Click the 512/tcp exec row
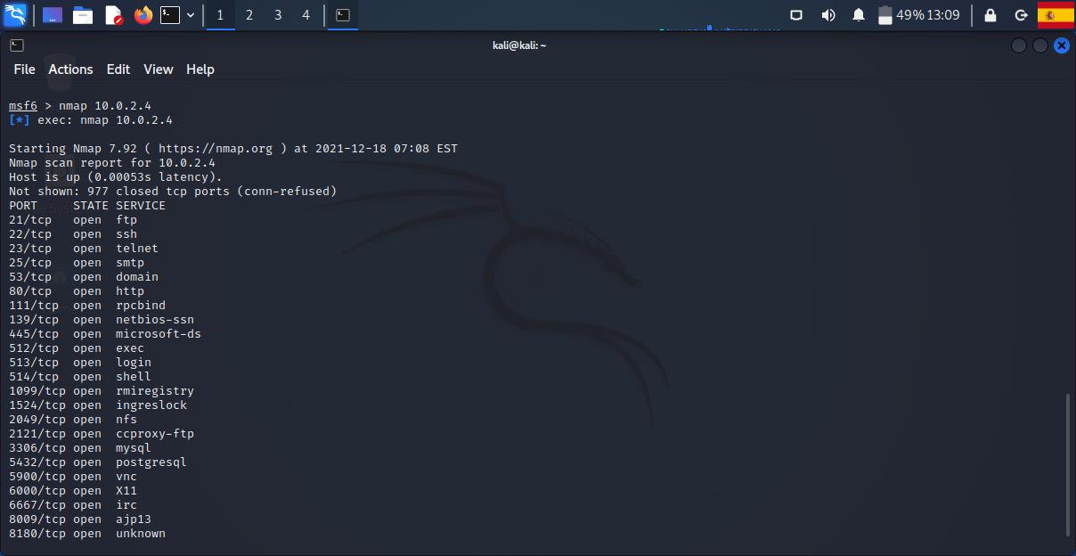This screenshot has width=1076, height=556. [x=77, y=348]
